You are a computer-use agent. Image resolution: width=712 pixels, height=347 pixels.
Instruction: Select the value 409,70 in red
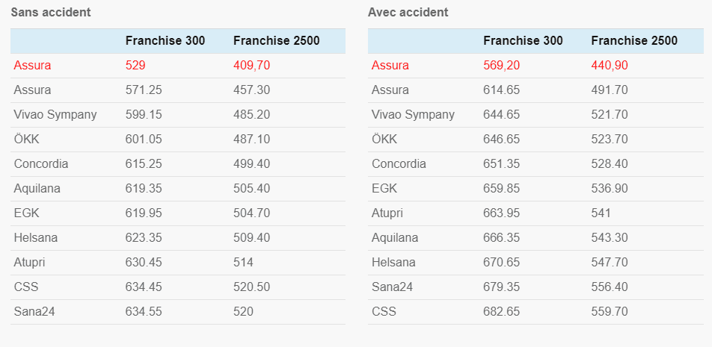click(251, 66)
